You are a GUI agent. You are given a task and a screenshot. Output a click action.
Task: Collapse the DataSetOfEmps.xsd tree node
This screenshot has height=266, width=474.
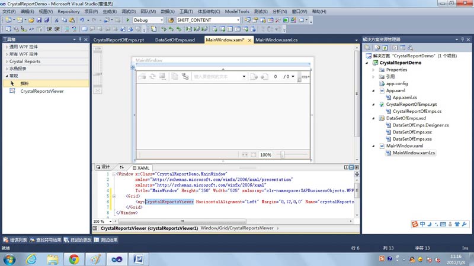click(373, 118)
